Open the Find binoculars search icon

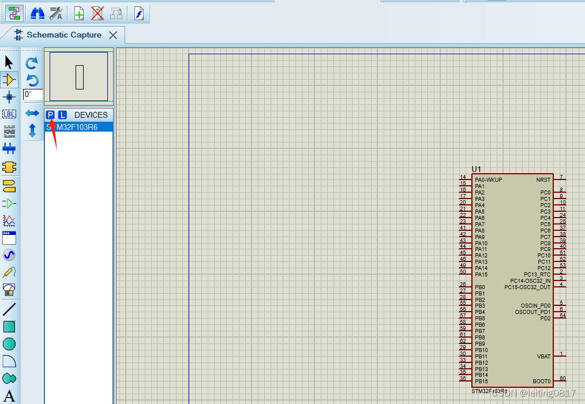37,13
